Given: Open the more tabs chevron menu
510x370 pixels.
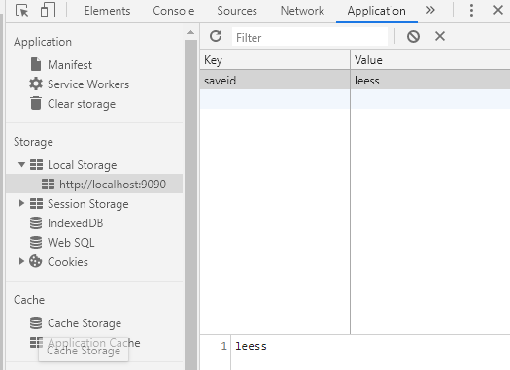Looking at the screenshot, I should pyautogui.click(x=430, y=10).
